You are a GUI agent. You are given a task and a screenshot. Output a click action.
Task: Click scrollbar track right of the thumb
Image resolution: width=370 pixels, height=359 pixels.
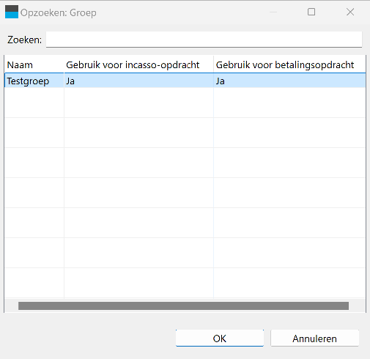pyautogui.click(x=357, y=306)
